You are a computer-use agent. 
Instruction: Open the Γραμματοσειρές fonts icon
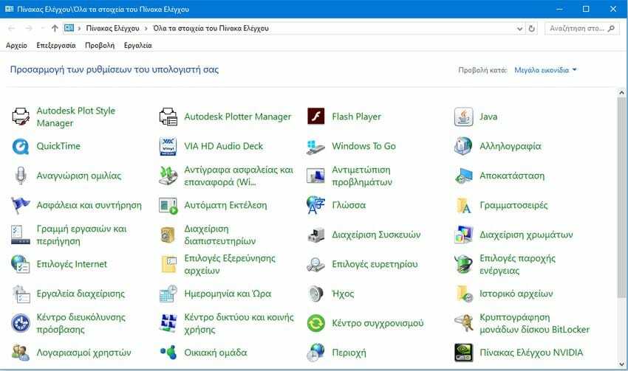(x=464, y=206)
